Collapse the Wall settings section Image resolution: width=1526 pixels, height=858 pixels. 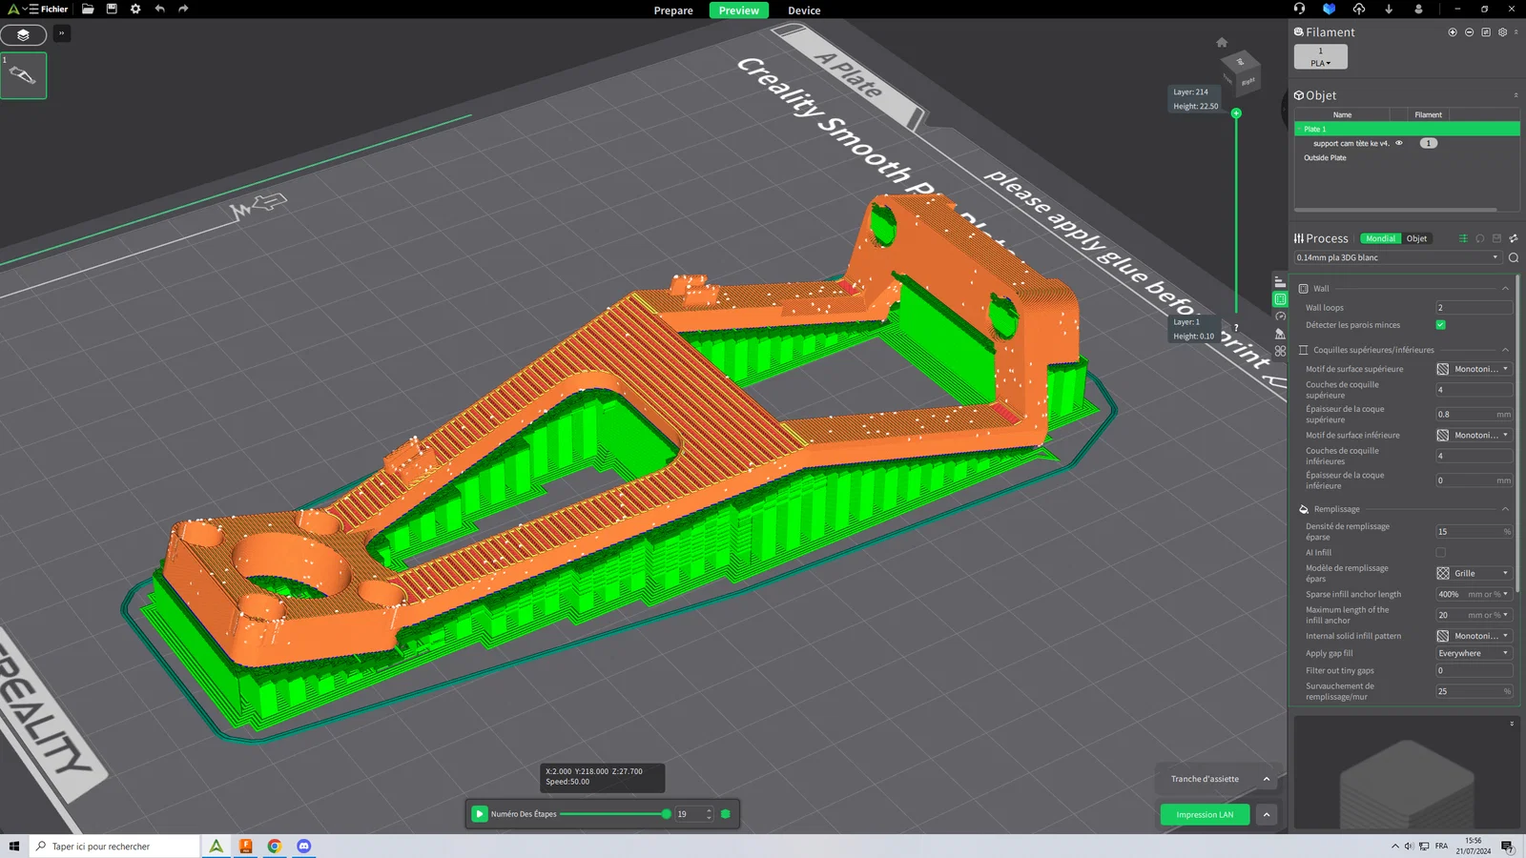[1505, 289]
